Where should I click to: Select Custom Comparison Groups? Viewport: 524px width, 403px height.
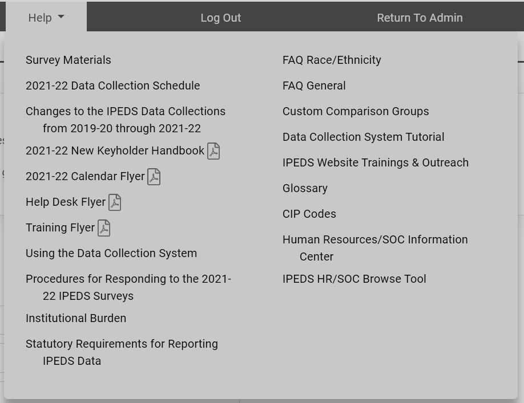tap(356, 111)
